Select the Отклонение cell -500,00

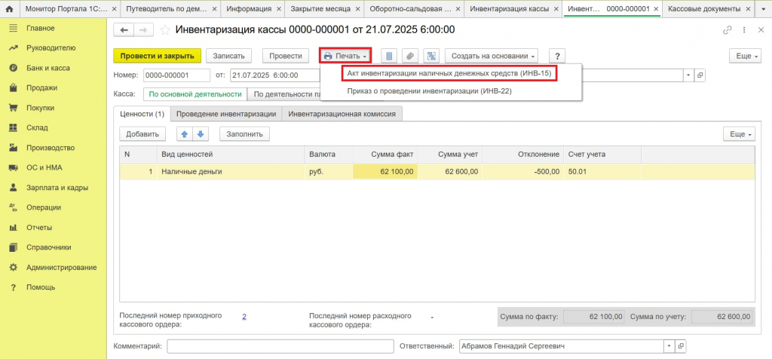point(523,172)
